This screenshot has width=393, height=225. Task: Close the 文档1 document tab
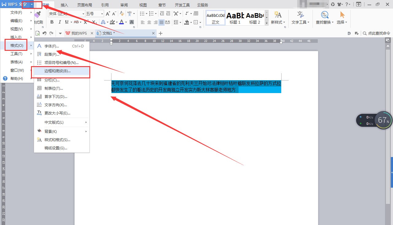(154, 33)
